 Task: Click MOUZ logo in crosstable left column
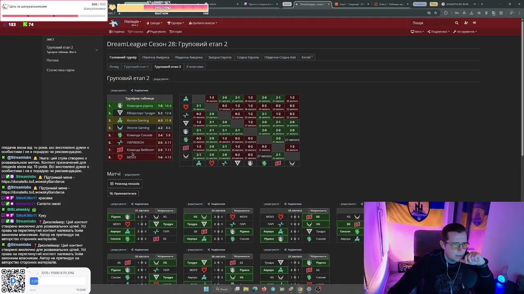pyautogui.click(x=186, y=107)
